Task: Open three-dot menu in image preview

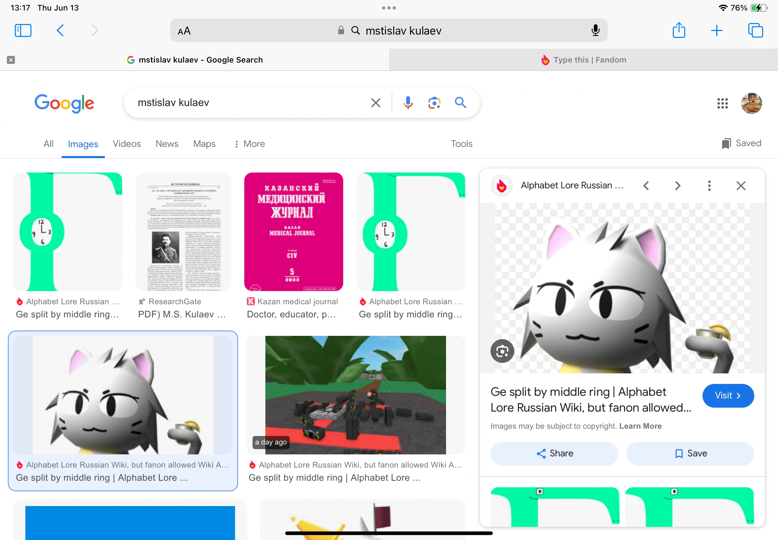Action: click(x=709, y=185)
